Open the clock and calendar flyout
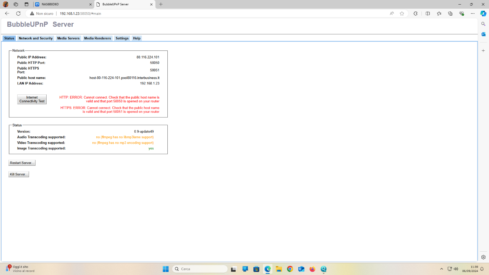 tap(470, 269)
